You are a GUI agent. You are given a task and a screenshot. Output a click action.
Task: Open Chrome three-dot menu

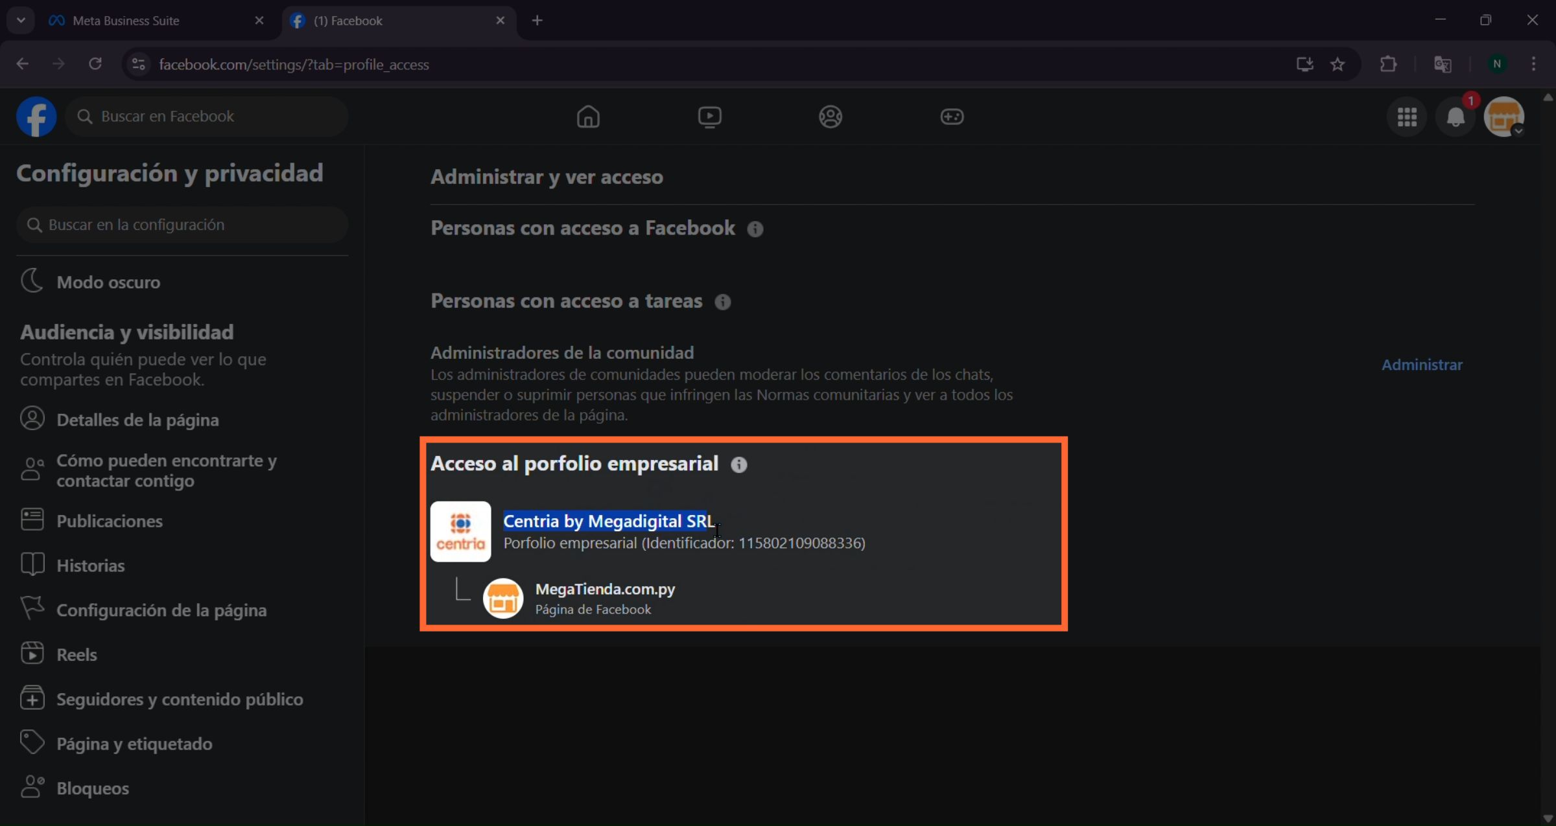(1533, 64)
